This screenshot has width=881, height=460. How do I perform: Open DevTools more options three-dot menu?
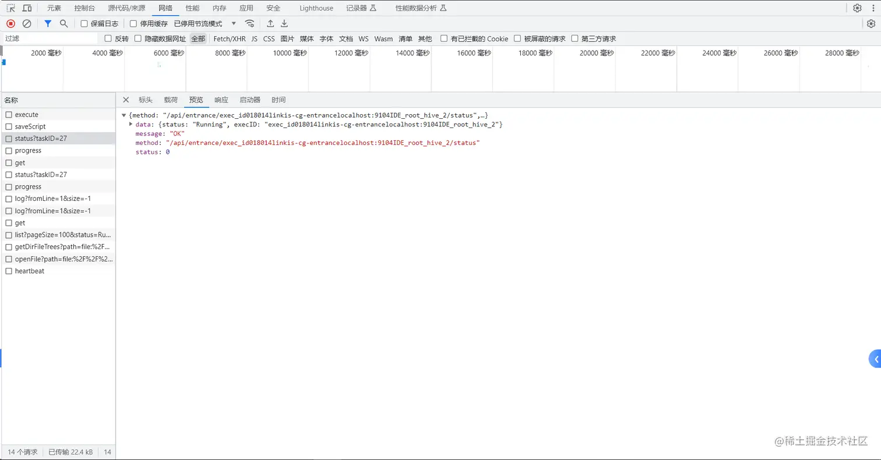(872, 8)
